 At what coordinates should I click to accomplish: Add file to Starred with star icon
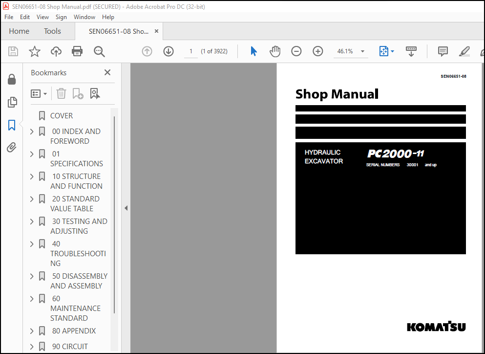point(34,51)
